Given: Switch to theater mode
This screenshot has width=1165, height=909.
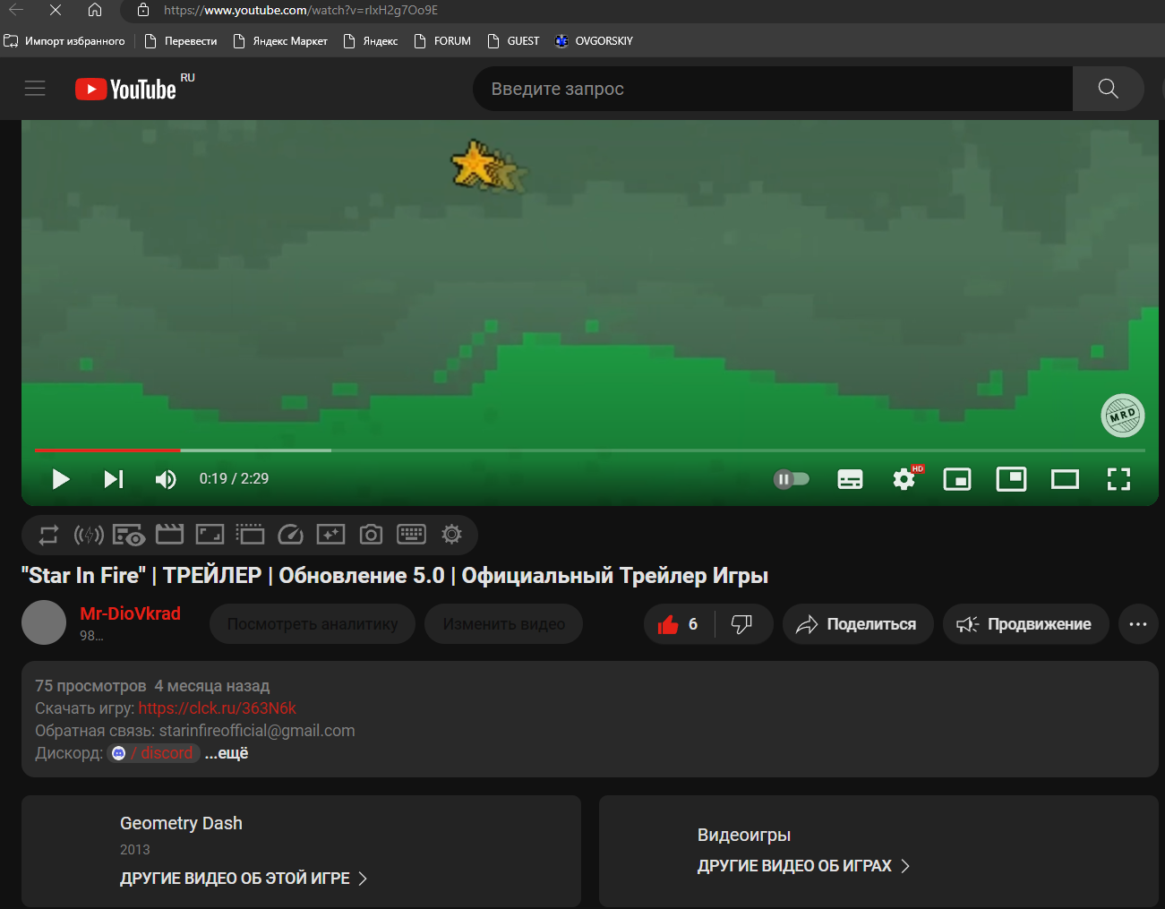Looking at the screenshot, I should click(x=1065, y=479).
